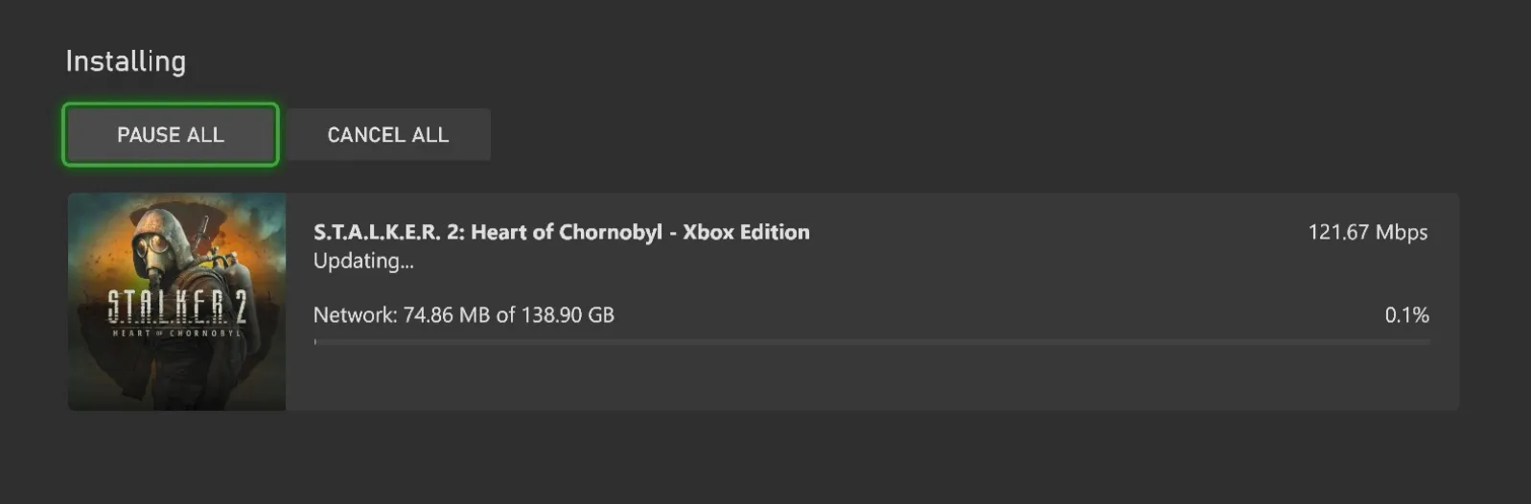This screenshot has height=504, width=1531.
Task: Click the PAUSE ALL button
Action: [x=171, y=135]
